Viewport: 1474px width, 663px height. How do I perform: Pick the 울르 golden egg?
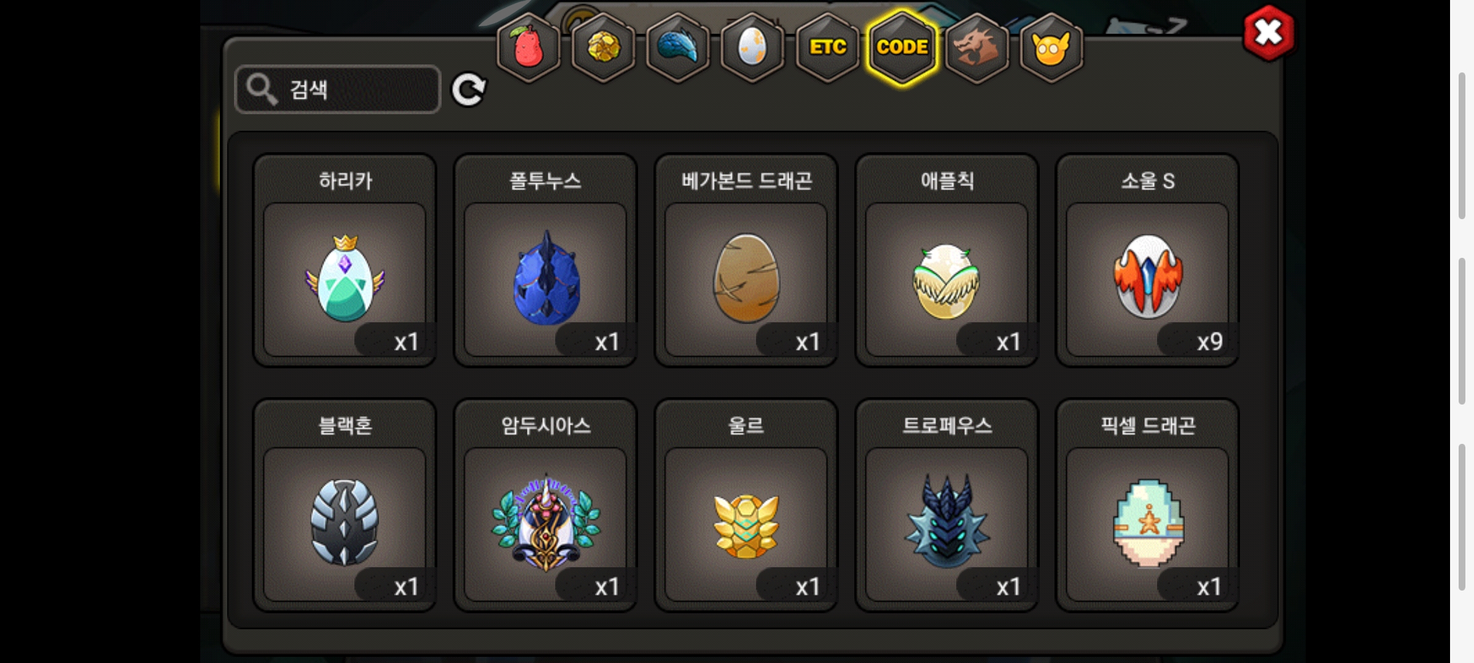[x=746, y=505]
